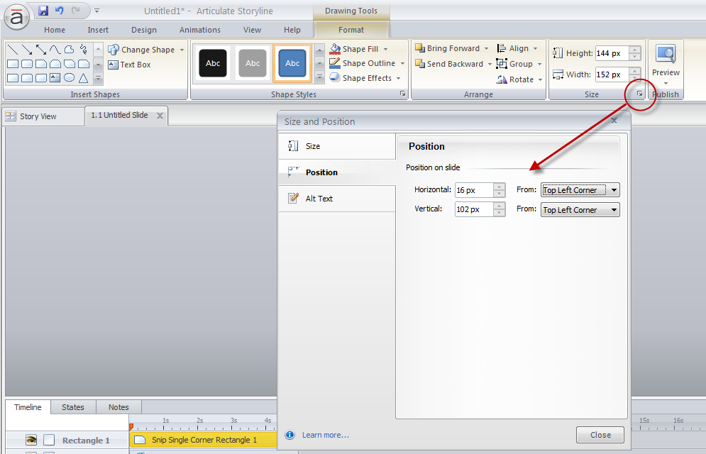Viewport: 706px width, 454px height.
Task: Switch to Story View tab
Action: click(x=43, y=116)
